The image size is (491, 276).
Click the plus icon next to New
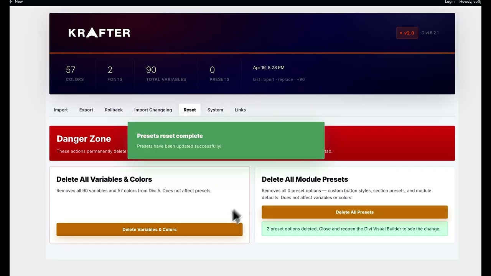click(x=11, y=2)
